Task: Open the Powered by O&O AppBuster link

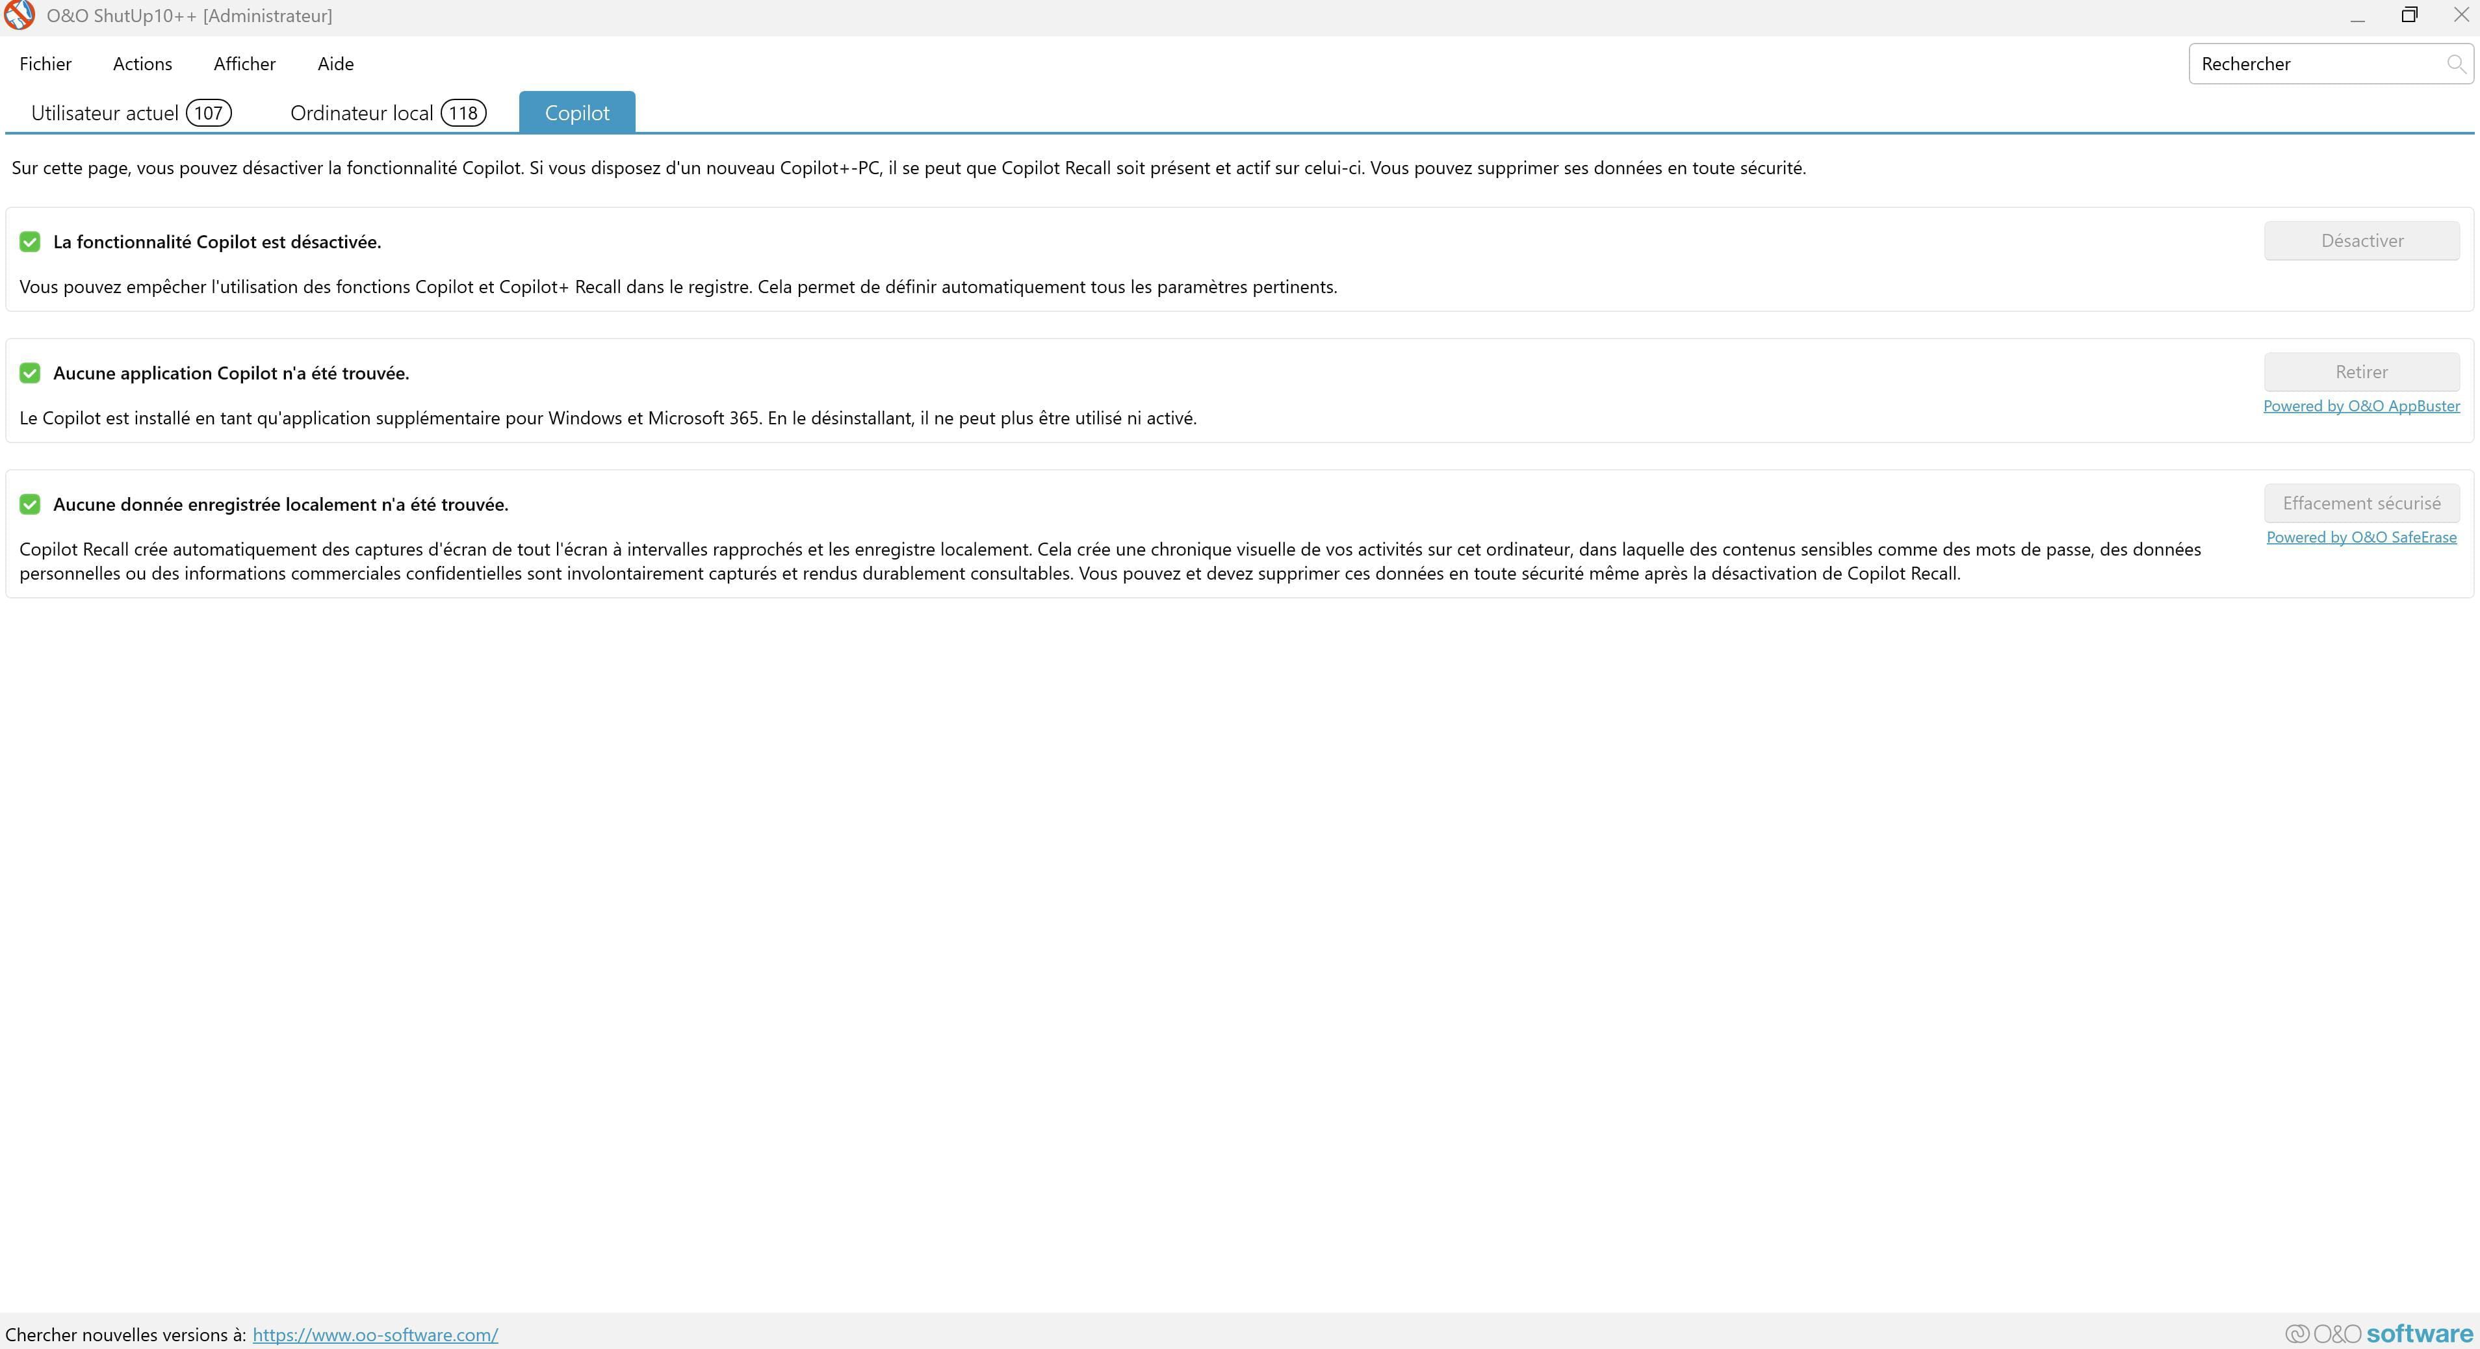Action: click(x=2360, y=406)
